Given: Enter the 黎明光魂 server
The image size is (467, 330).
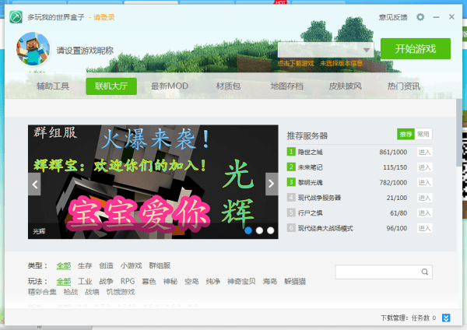Looking at the screenshot, I should 424,183.
